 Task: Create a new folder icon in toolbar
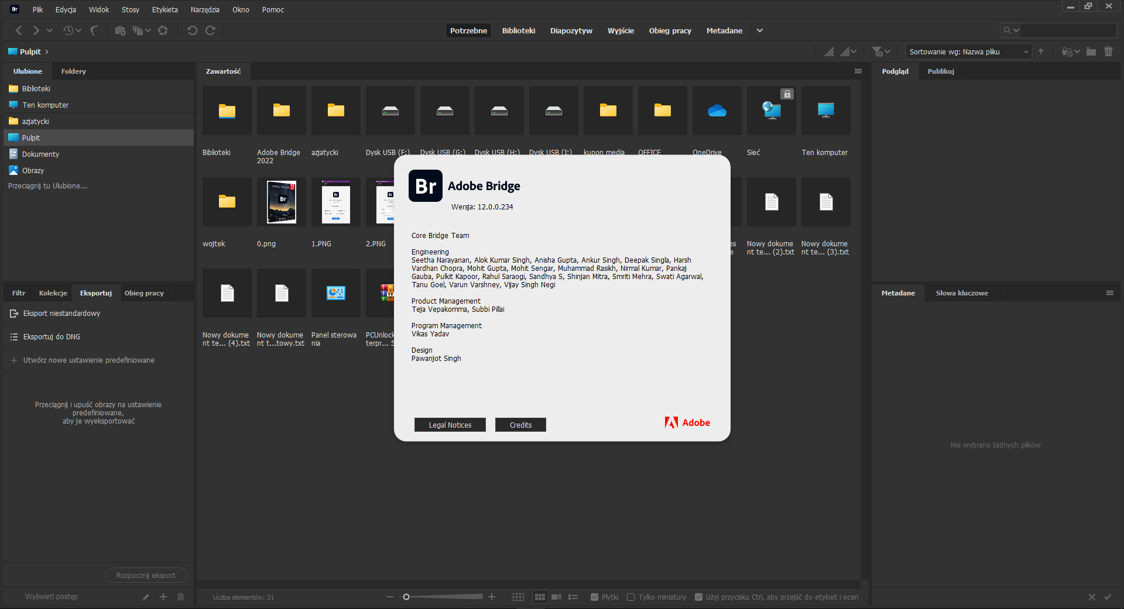pos(1091,52)
